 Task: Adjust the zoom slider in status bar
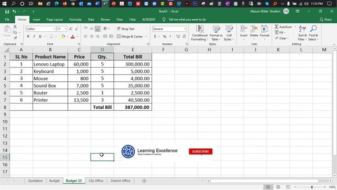pos(312,187)
